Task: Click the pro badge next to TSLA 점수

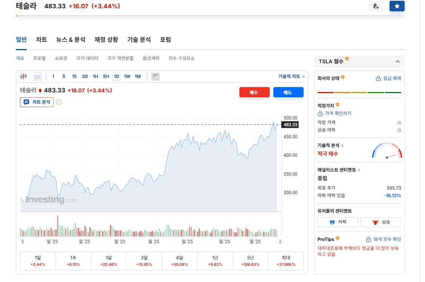Action: tap(347, 59)
